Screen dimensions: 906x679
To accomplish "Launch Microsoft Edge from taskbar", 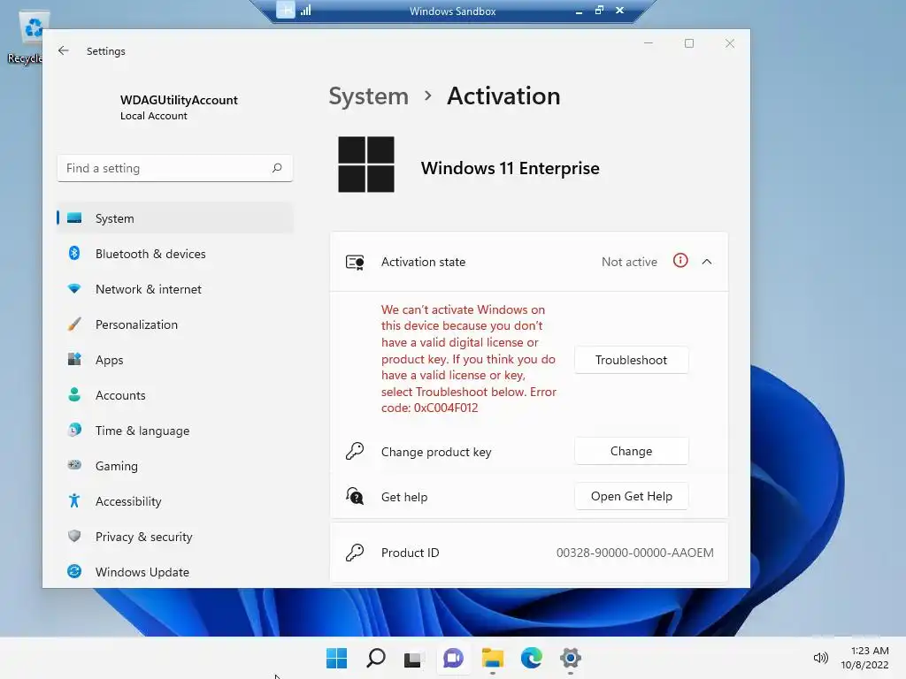I will (531, 658).
